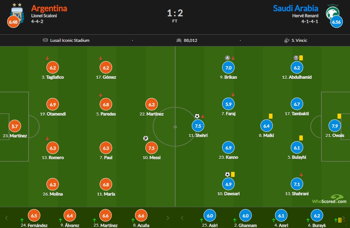Click the stadium icon beside Lusail Iconic Stadium
The width and height of the screenshot is (350, 228).
(x=45, y=40)
